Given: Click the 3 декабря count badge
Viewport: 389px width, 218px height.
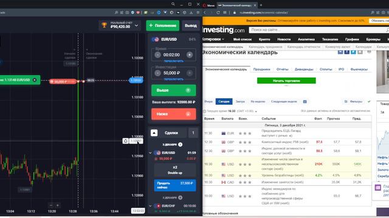Looking at the screenshot, I should click(x=181, y=144).
